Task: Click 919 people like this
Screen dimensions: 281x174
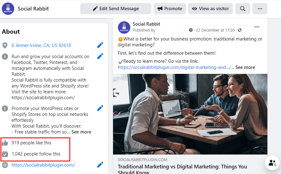Action: click(x=31, y=142)
